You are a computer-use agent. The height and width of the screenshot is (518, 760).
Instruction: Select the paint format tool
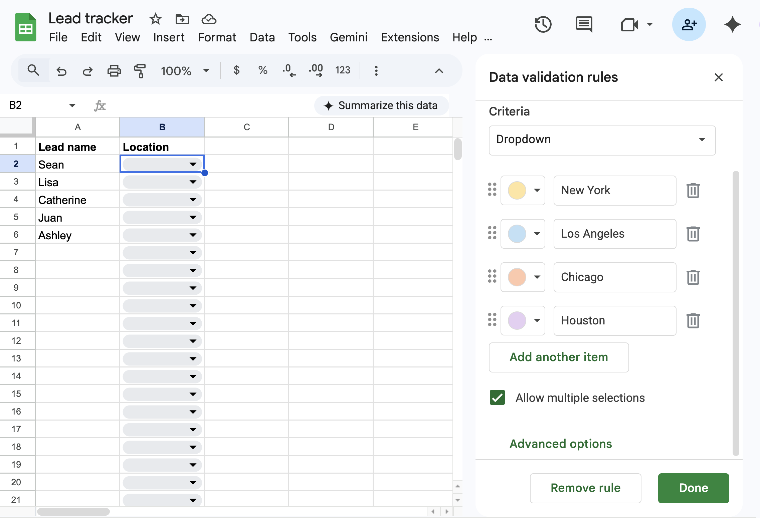tap(140, 71)
